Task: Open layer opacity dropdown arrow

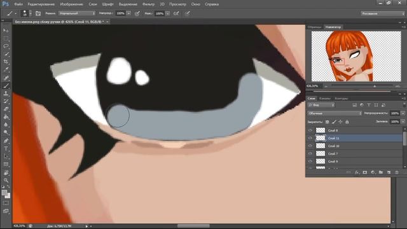Action: 403,113
